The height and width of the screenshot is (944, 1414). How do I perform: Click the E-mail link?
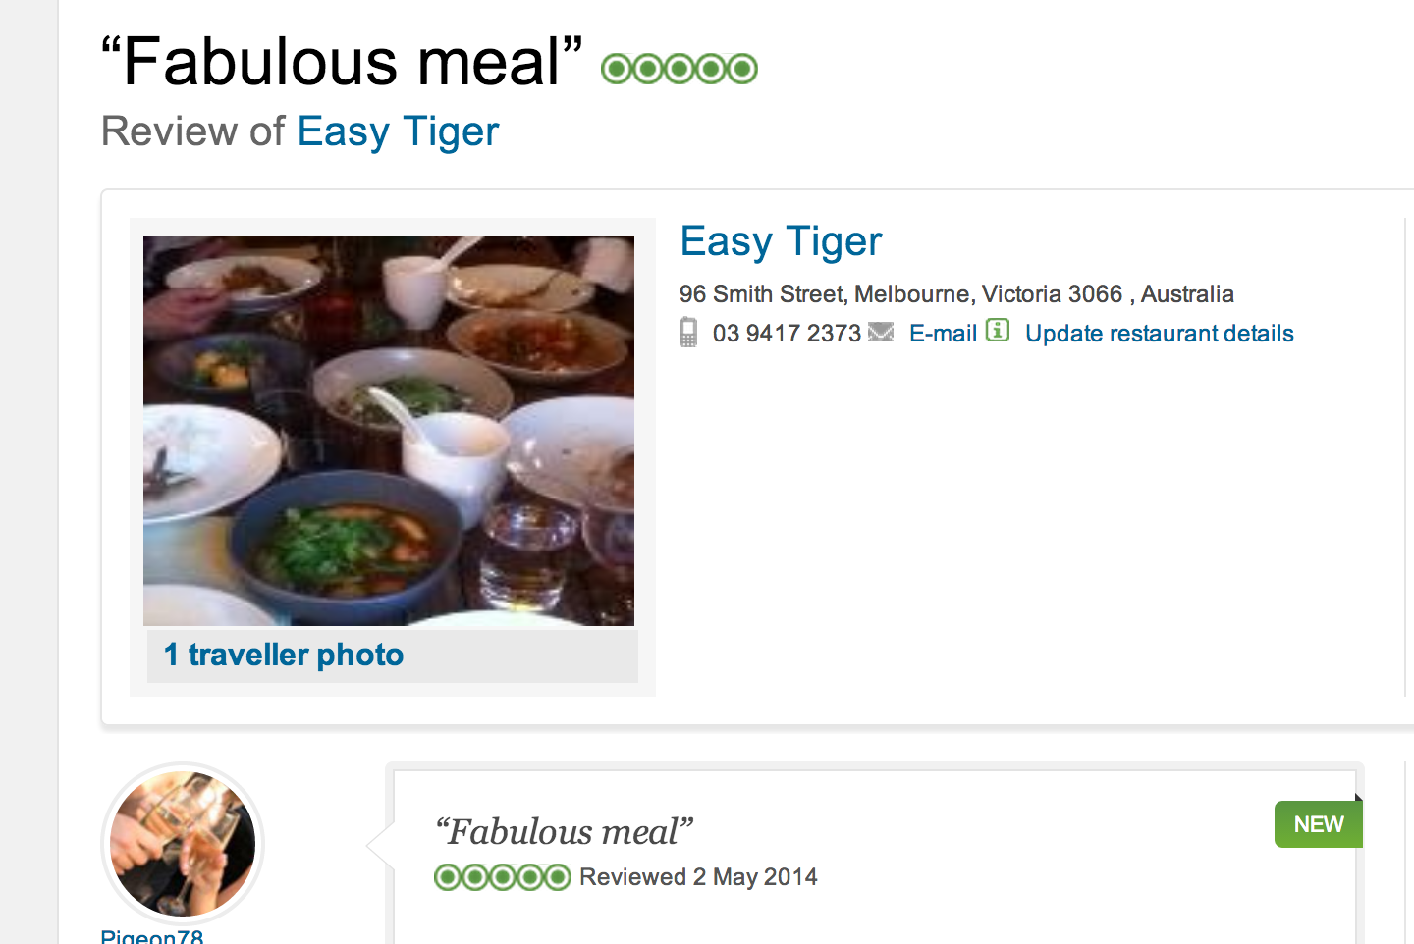(x=943, y=334)
